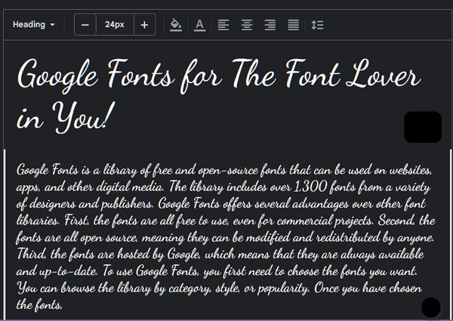Image resolution: width=453 pixels, height=321 pixels.
Task: Open the background fill color tool
Action: (176, 25)
